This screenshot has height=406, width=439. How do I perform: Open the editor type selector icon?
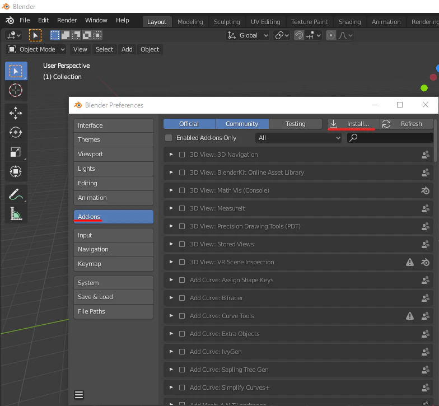tap(13, 36)
